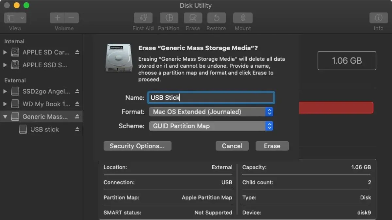Screen dimensions: 392x220
Task: Click the remove Volume minus button
Action: (x=72, y=18)
